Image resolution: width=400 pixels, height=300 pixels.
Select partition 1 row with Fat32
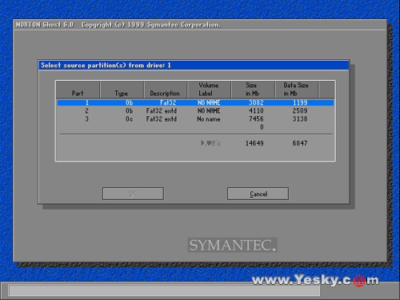(x=195, y=102)
